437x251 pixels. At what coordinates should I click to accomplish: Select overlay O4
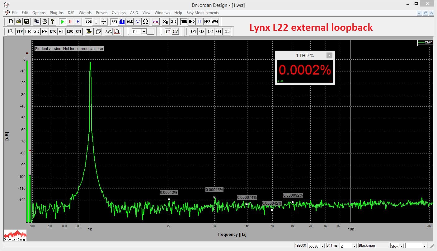219,31
